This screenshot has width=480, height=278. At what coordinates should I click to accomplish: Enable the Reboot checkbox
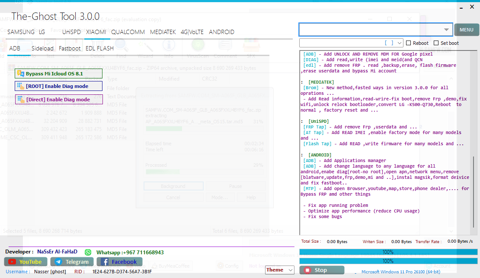pyautogui.click(x=409, y=43)
